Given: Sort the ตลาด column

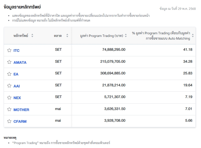Looking at the screenshot, I should pos(67,36).
